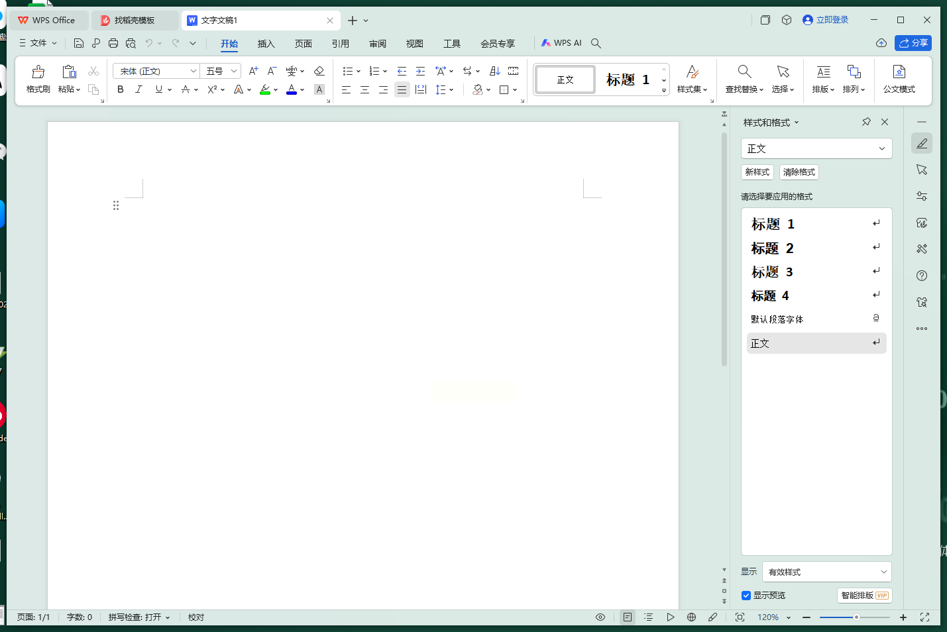Click the print icon in quick toolbar
Viewport: 947px width, 632px height.
[113, 43]
